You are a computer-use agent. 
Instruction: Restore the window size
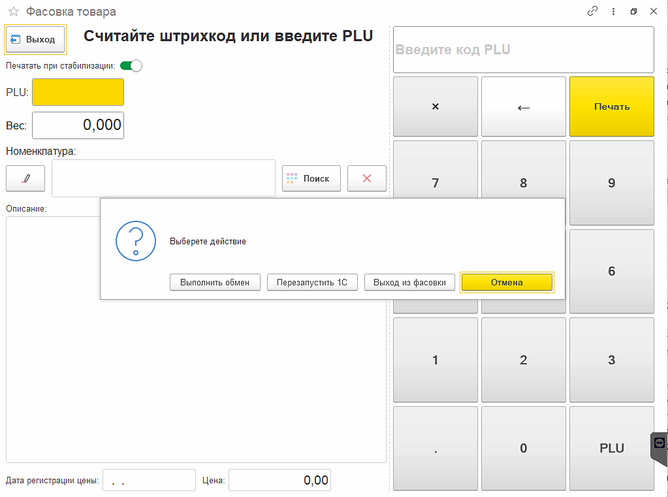point(633,12)
